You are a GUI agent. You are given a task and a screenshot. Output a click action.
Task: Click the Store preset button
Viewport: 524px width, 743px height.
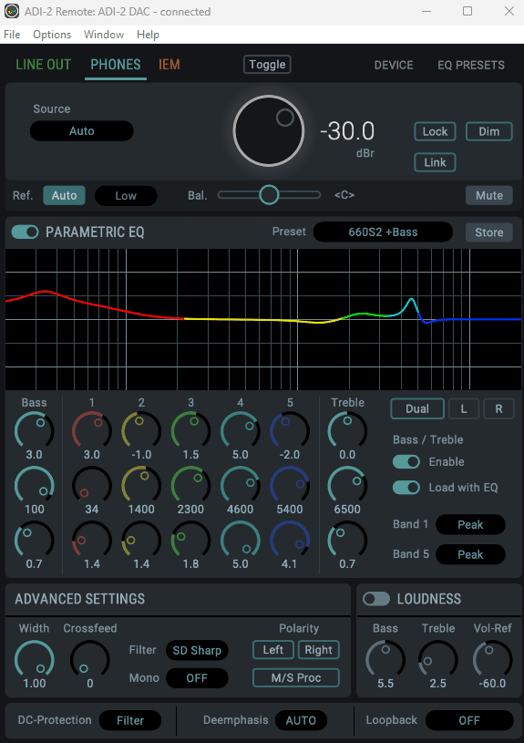(489, 232)
